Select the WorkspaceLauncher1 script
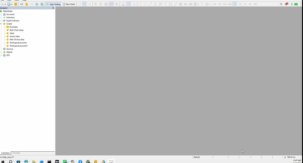 19,46
